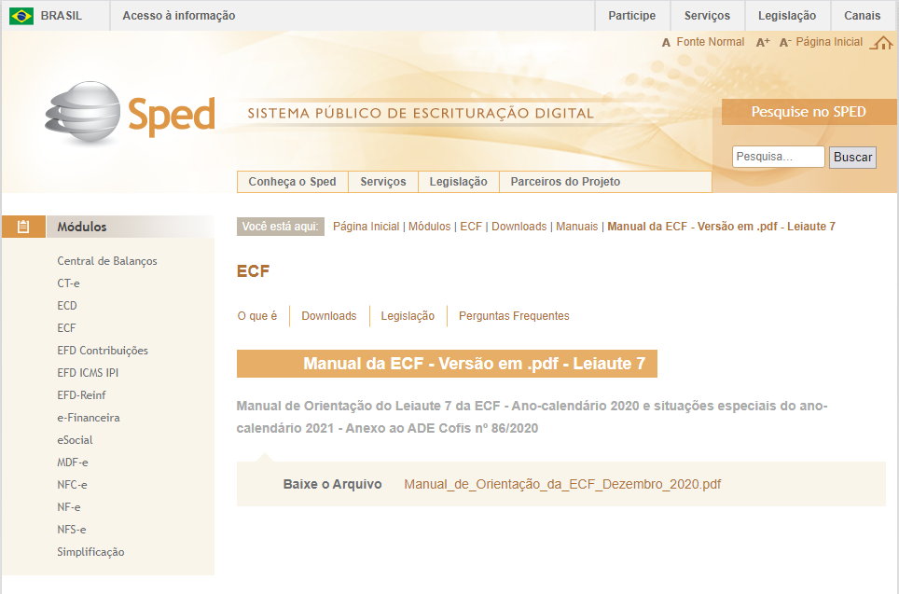899x594 pixels.
Task: Click the Manual da ECF Leiaute 7 banner
Action: [x=448, y=364]
